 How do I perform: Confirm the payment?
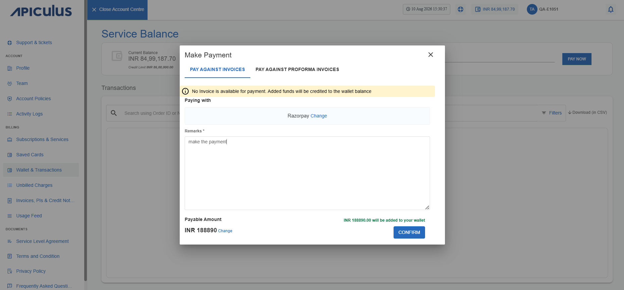[x=409, y=233]
